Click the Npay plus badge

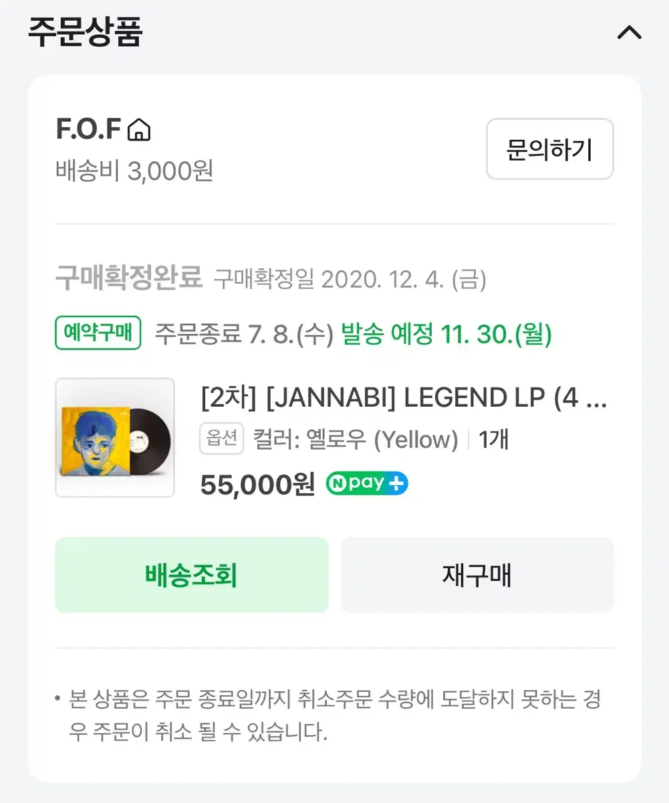(x=367, y=483)
